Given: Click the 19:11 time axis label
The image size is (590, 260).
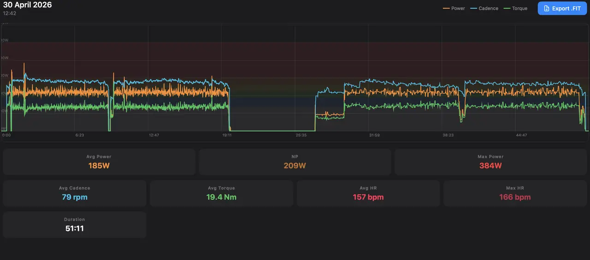Looking at the screenshot, I should (227, 136).
